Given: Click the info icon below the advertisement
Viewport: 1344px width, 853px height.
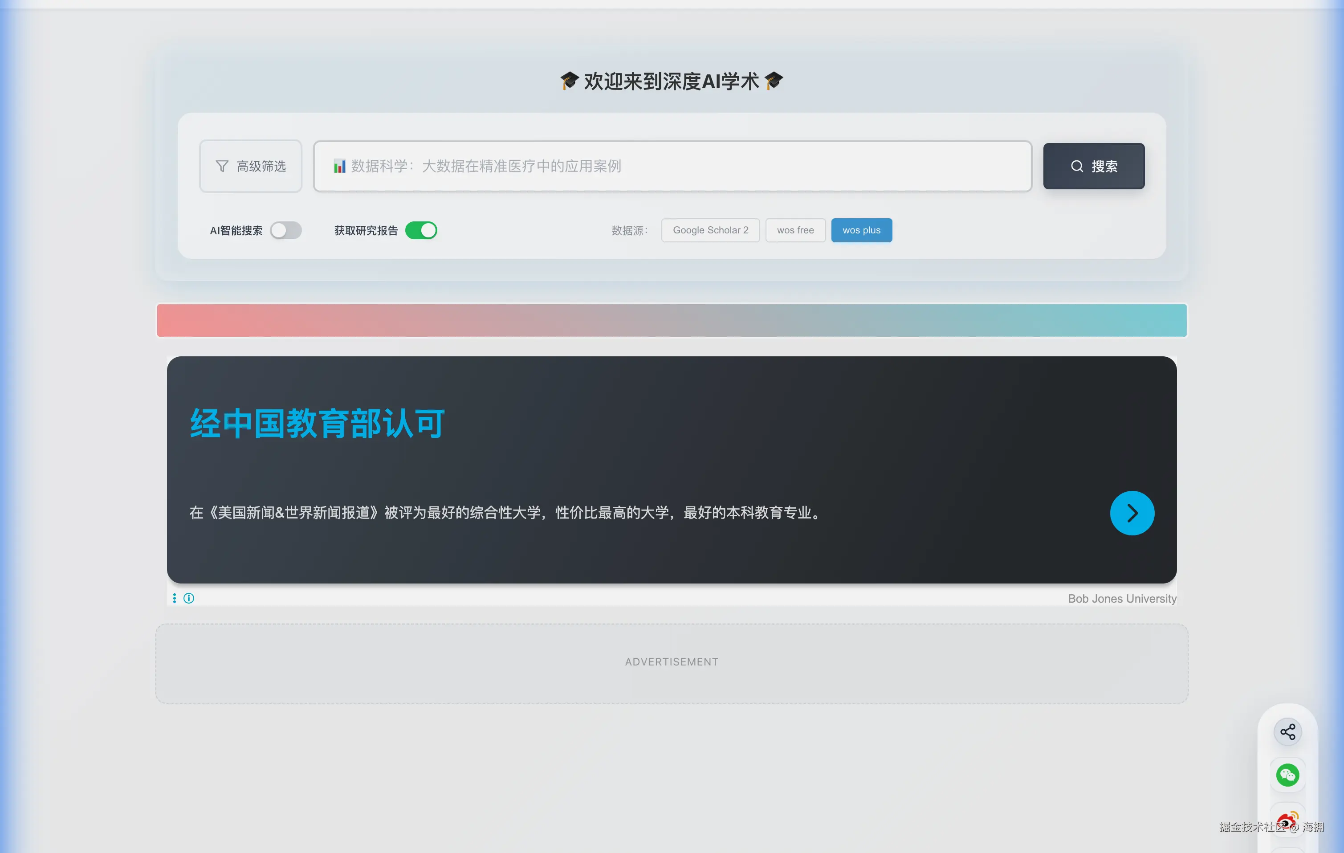Looking at the screenshot, I should point(189,598).
